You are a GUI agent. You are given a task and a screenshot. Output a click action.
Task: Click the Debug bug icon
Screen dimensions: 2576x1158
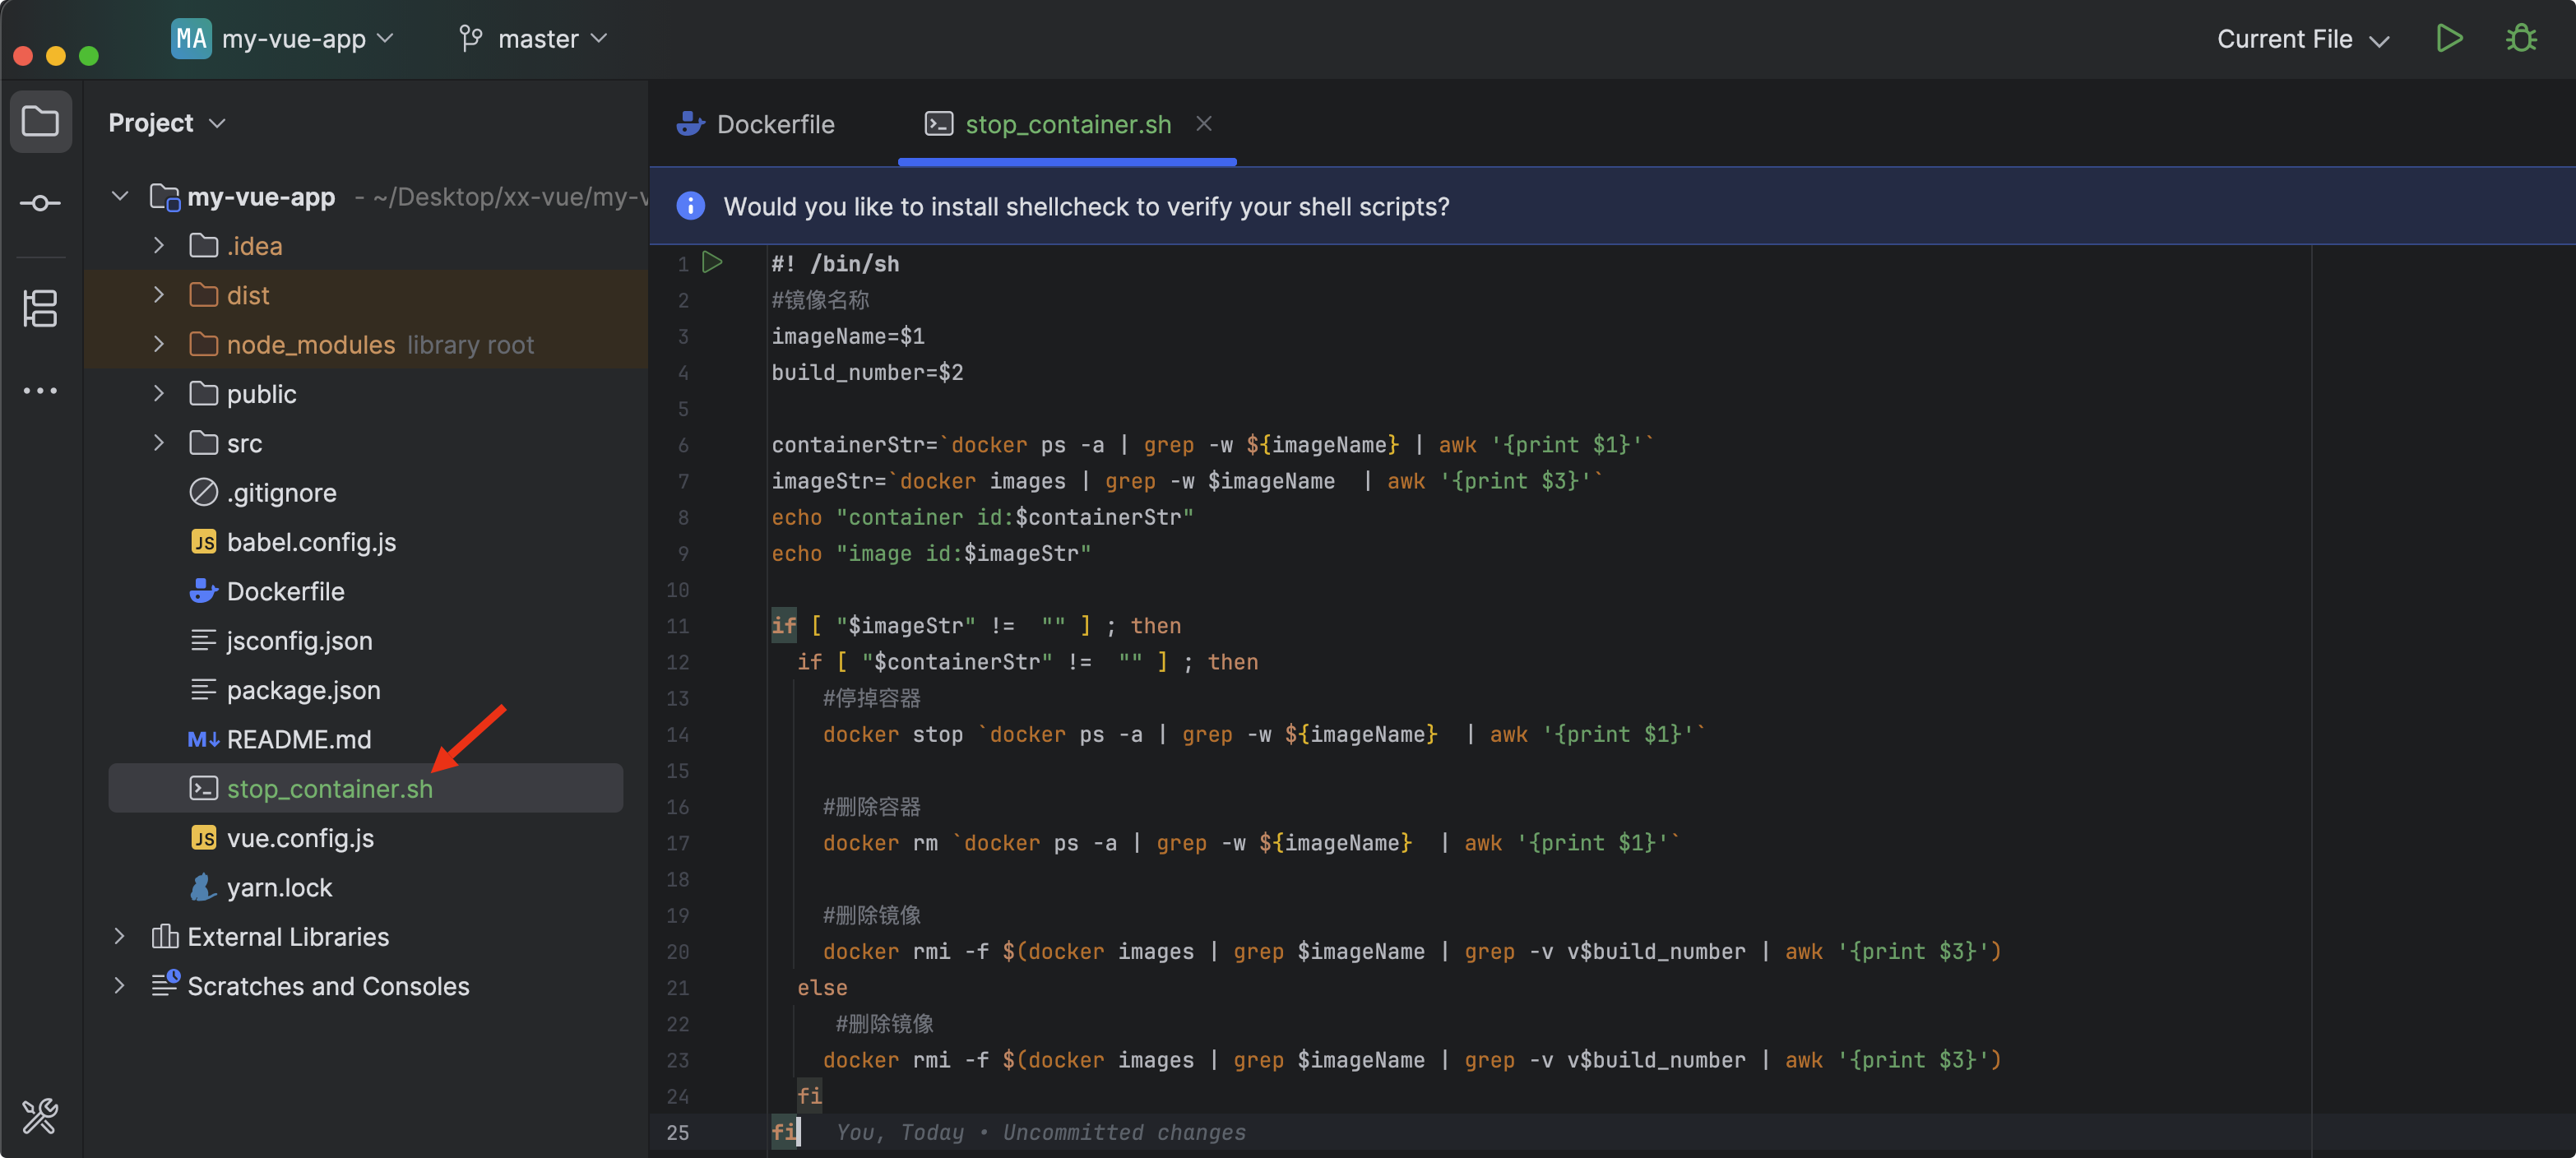tap(2520, 39)
